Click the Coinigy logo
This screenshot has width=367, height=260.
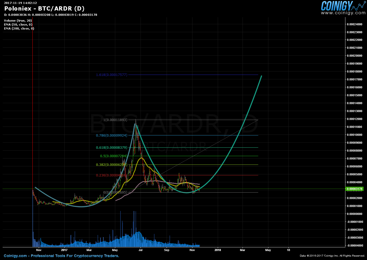[x=343, y=5]
